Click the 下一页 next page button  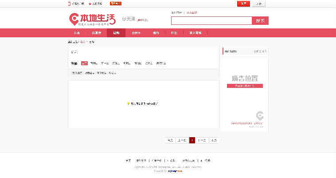[202, 140]
